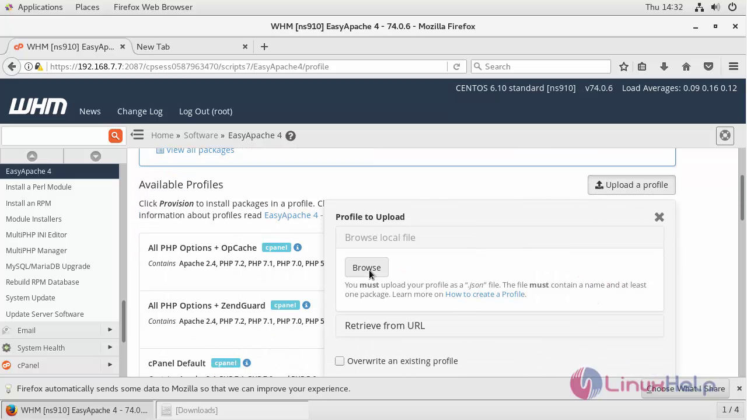
Task: Open Places menu
Action: point(87,7)
